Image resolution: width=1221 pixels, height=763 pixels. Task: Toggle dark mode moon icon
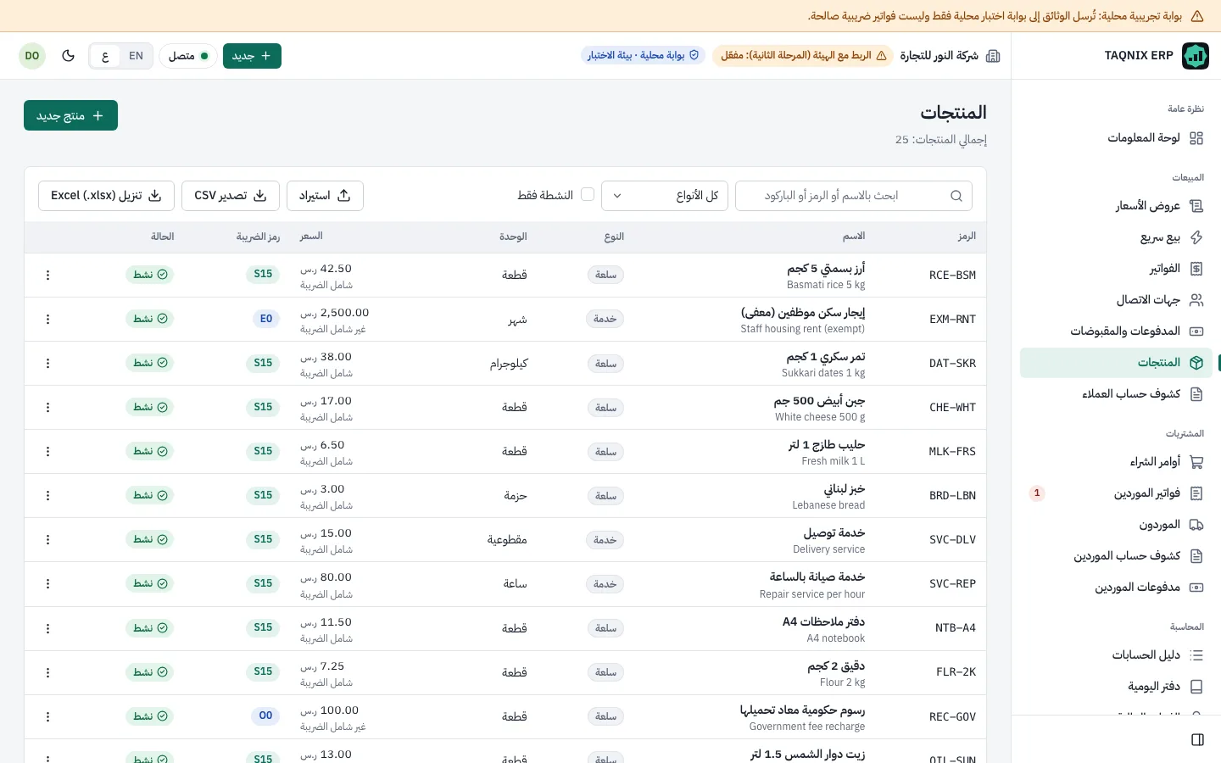[69, 56]
